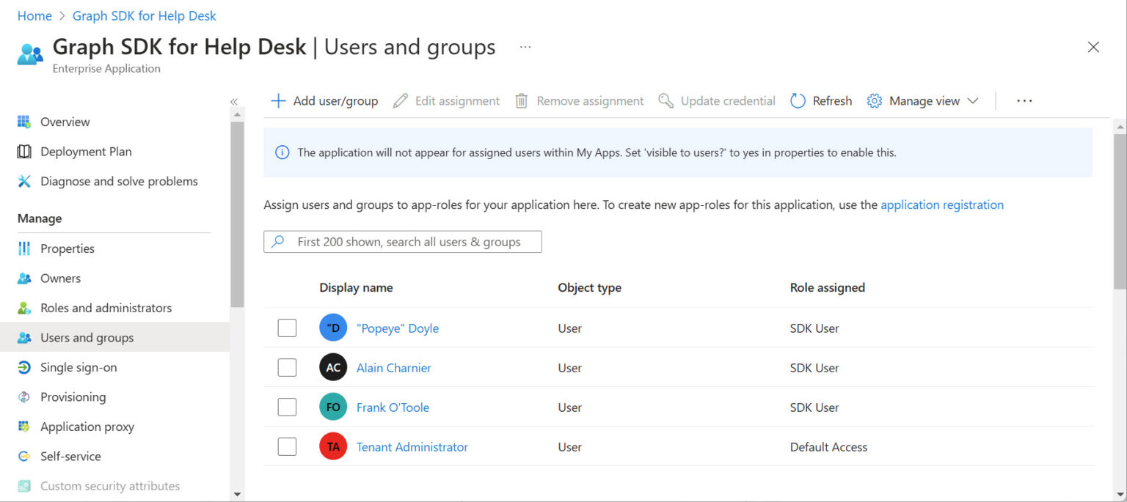
Task: Click Add user/group to assign users
Action: tap(324, 100)
